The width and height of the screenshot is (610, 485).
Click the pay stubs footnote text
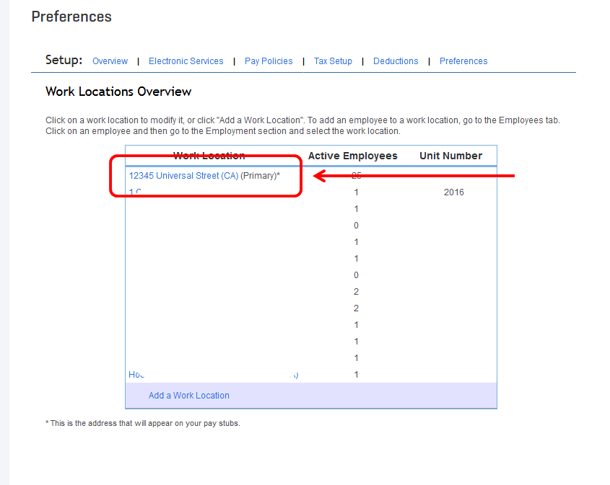pyautogui.click(x=143, y=424)
